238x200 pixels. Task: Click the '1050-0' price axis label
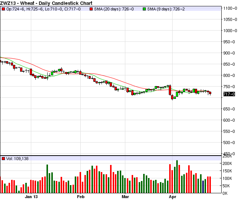click(x=230, y=19)
